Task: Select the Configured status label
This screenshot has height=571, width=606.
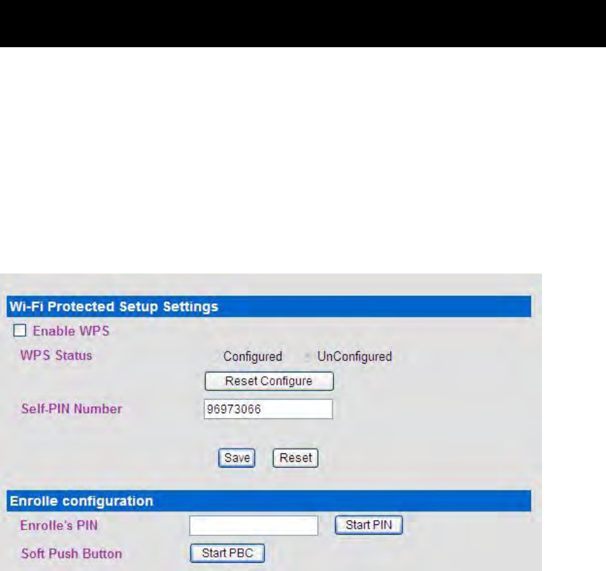Action: (253, 356)
